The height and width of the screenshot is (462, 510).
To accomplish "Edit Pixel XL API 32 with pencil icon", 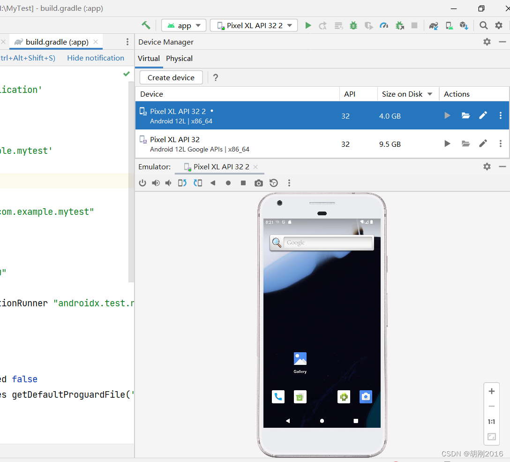I will pyautogui.click(x=483, y=144).
